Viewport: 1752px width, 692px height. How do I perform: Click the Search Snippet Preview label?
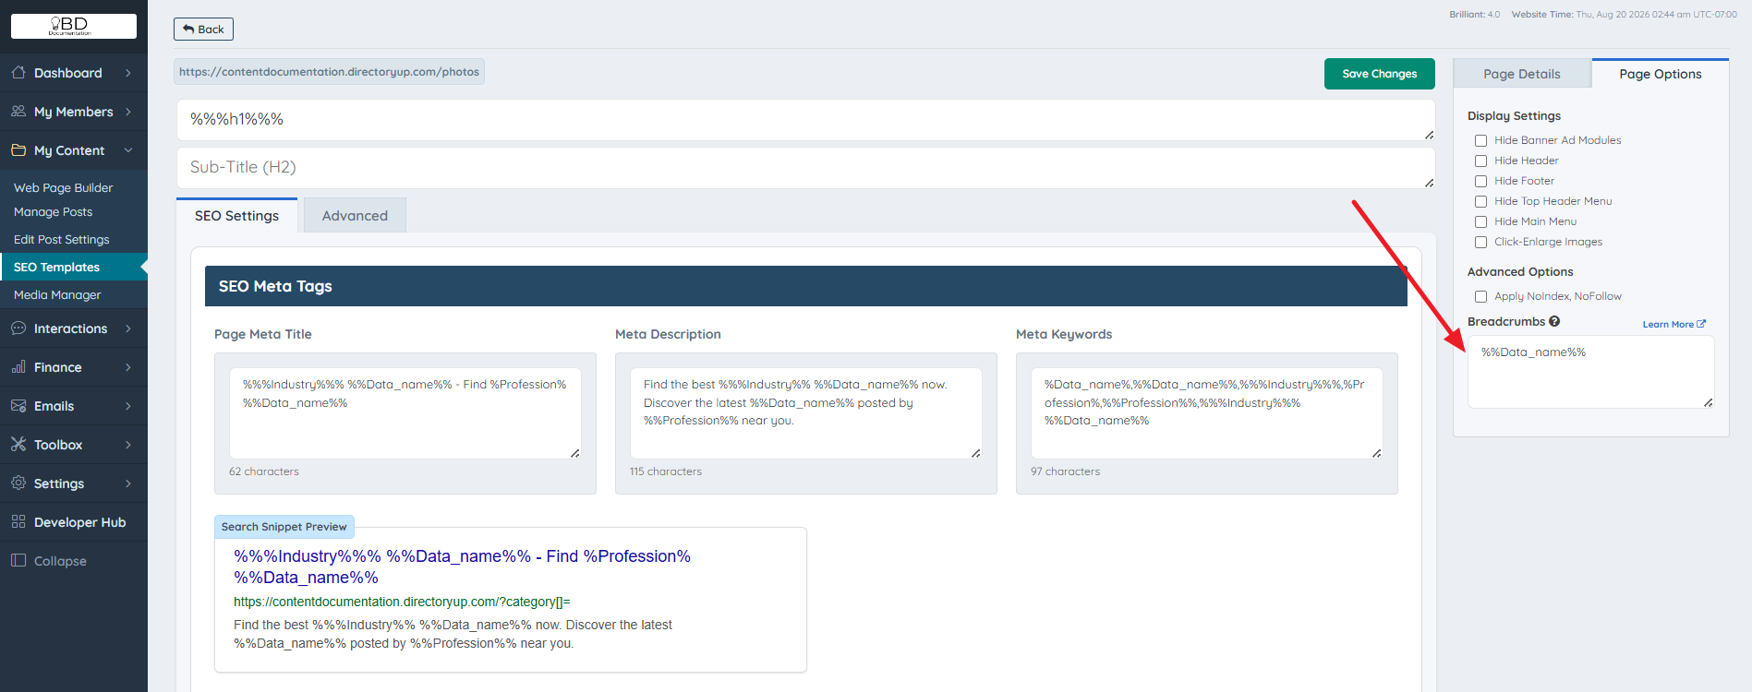pos(284,527)
